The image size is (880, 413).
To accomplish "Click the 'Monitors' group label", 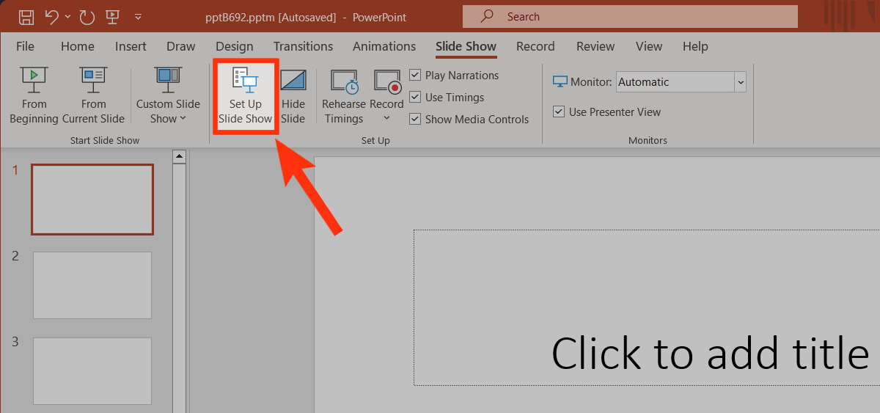I will [x=648, y=140].
